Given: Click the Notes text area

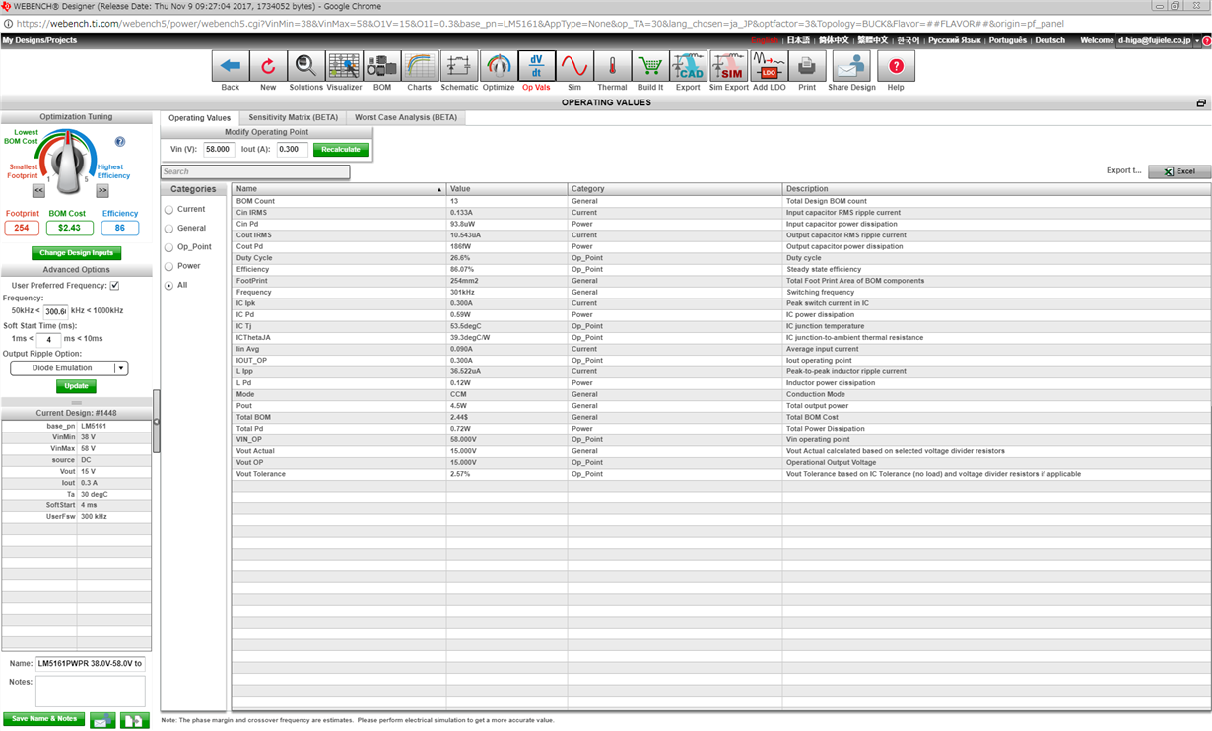Looking at the screenshot, I should pyautogui.click(x=91, y=691).
